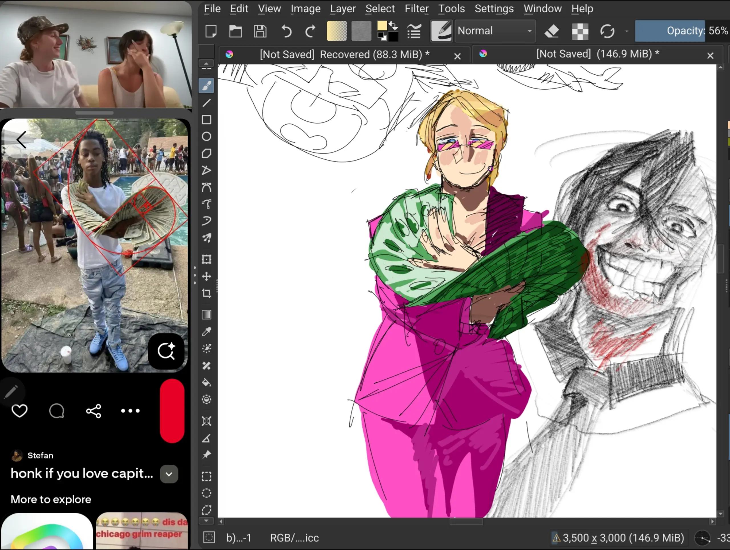
Task: Select the Bezier Curve tool
Action: pos(206,187)
